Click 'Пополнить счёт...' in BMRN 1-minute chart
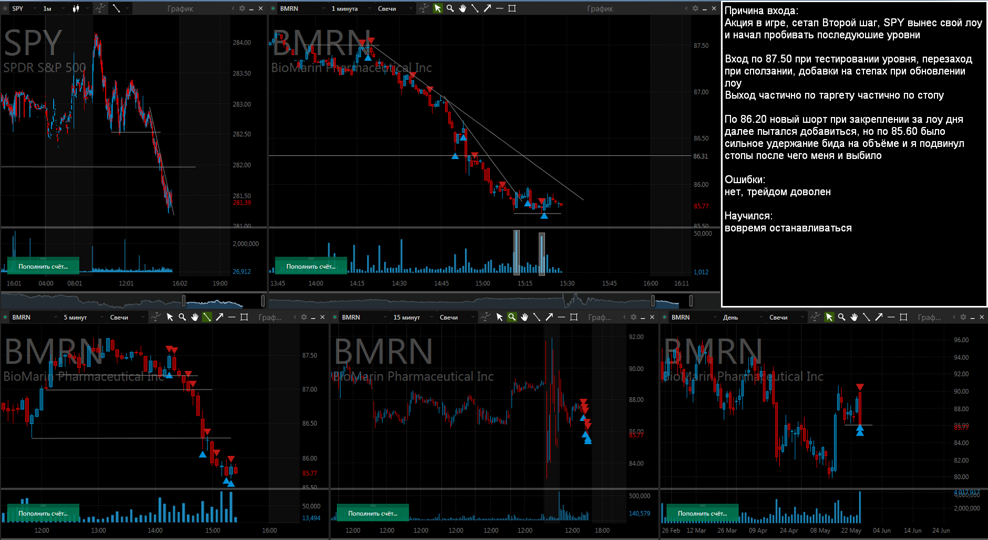Screen dimensions: 988x540 [x=311, y=266]
